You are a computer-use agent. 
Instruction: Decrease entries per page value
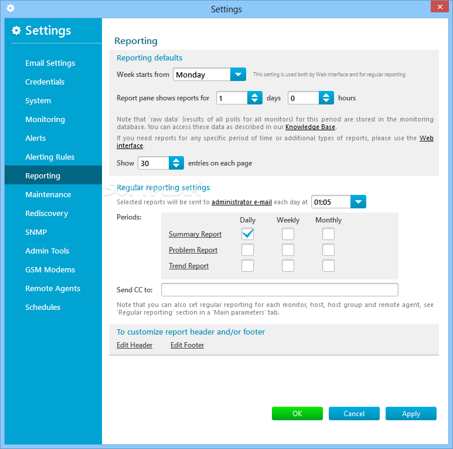[x=176, y=166]
